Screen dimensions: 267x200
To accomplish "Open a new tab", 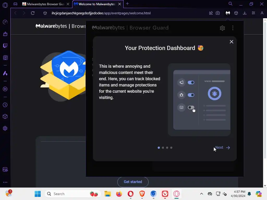I will point(127,4).
